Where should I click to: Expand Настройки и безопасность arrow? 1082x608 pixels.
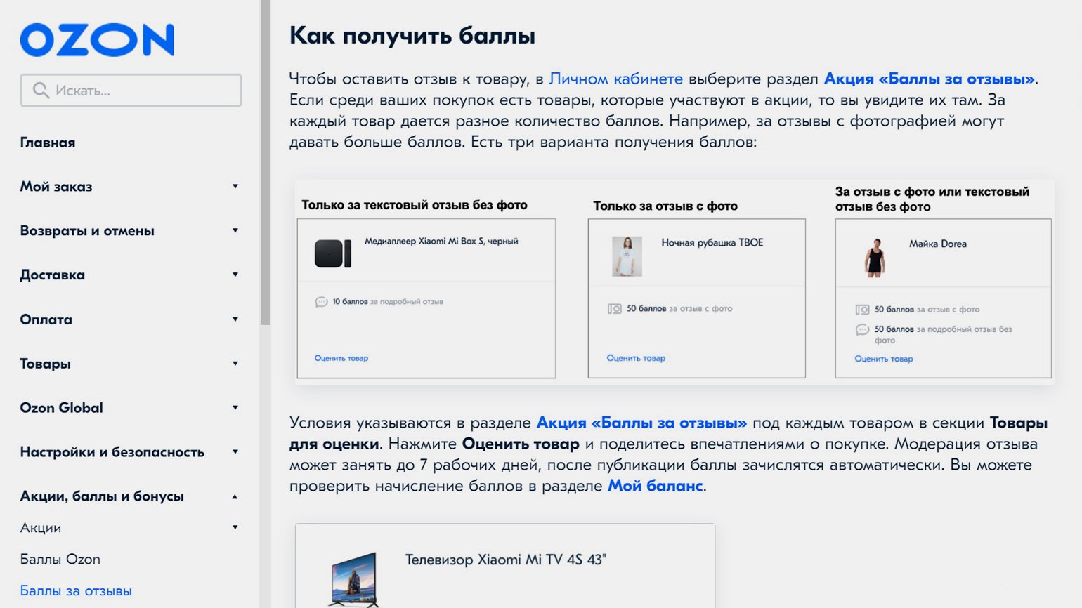point(235,451)
